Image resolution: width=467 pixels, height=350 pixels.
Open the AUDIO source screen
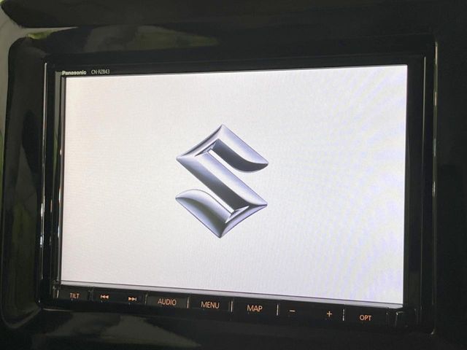167,301
